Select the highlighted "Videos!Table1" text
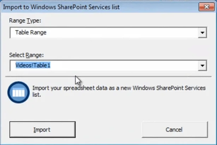Image resolution: width=217 pixels, height=145 pixels. (x=34, y=66)
